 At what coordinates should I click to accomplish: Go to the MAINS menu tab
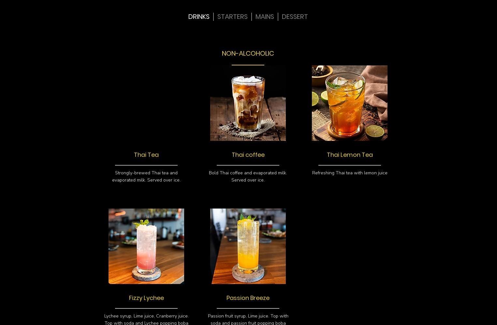(265, 17)
